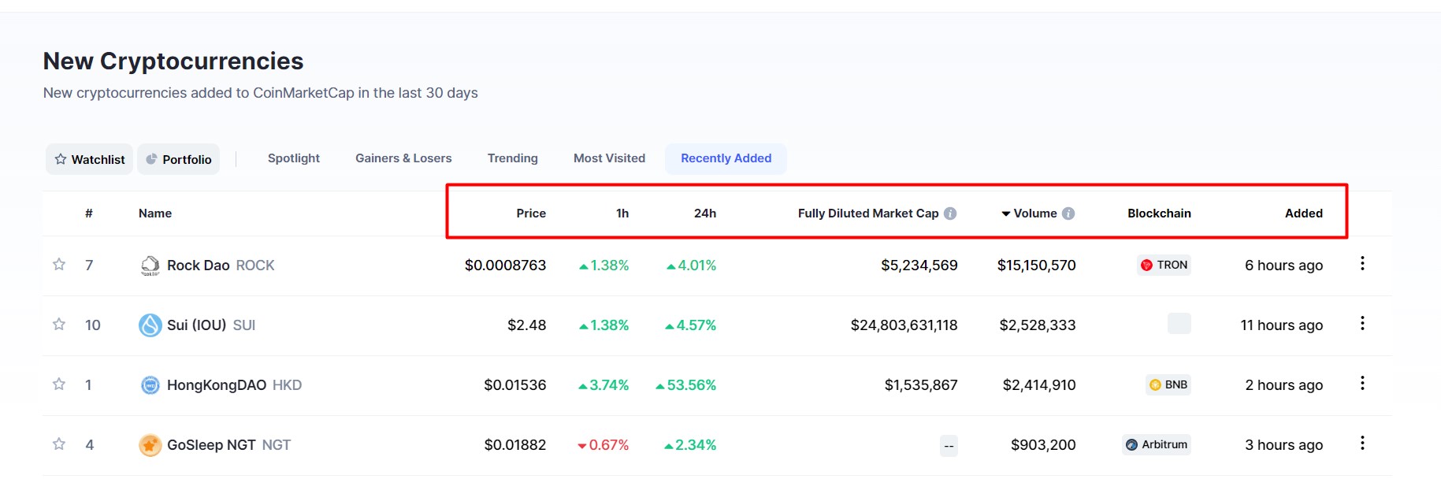Click Sui (IOU) price $2.48
The image size is (1441, 479).
pyautogui.click(x=527, y=325)
